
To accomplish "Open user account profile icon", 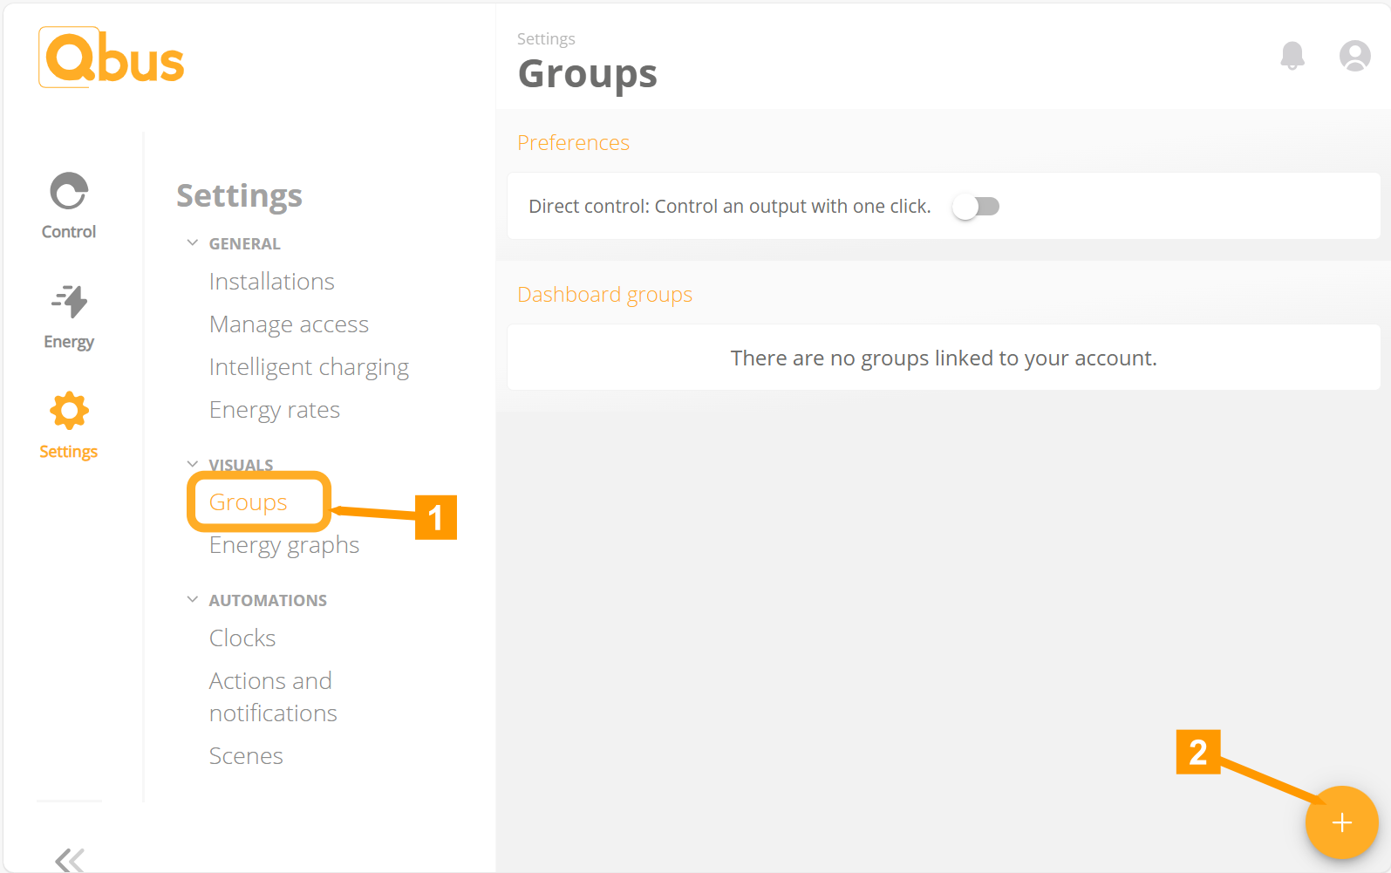I will [1355, 56].
